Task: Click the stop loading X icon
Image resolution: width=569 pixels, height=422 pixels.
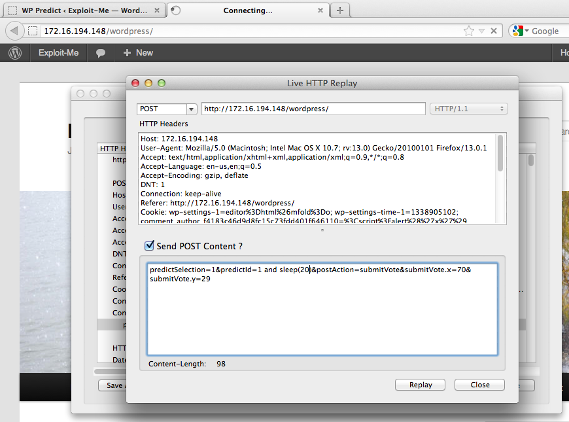Action: coord(494,31)
